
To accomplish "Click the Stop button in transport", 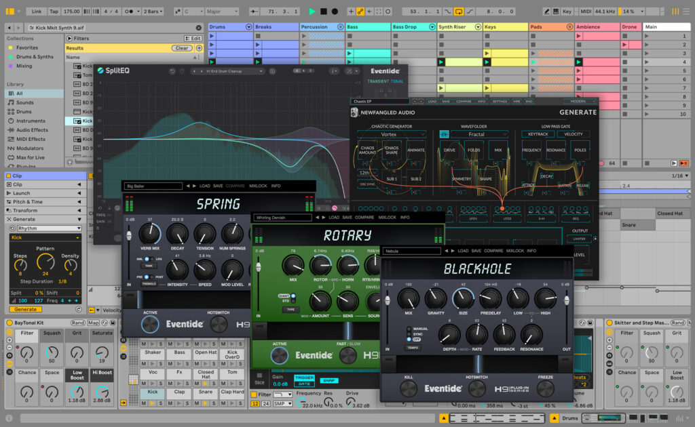I will [x=324, y=11].
